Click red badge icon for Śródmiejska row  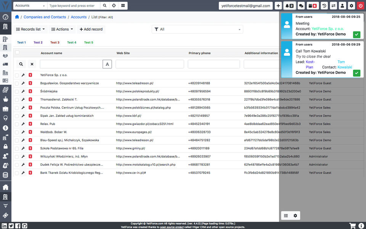click(30, 91)
